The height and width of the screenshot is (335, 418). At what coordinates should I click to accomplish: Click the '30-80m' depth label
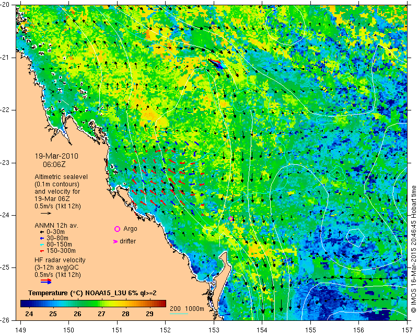pyautogui.click(x=57, y=238)
